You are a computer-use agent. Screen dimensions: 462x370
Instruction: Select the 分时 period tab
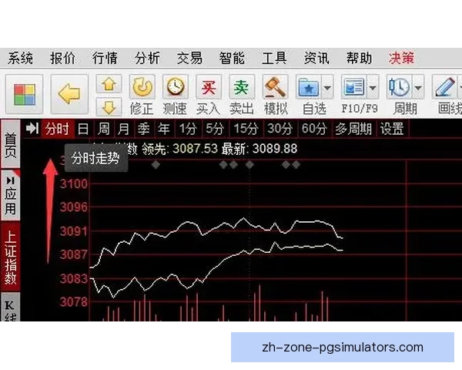58,129
